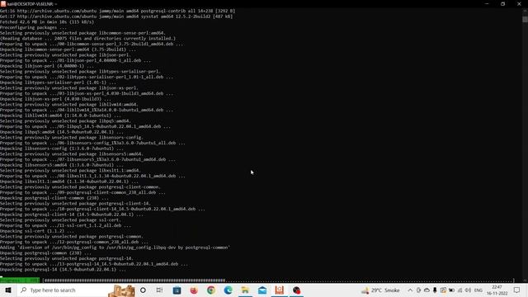Image resolution: width=528 pixels, height=297 pixels.
Task: Click the 'Unpacking libjson-perl' line
Action: coord(47,66)
